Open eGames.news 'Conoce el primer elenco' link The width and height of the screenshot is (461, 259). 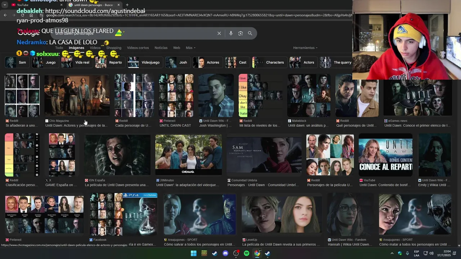click(x=417, y=126)
